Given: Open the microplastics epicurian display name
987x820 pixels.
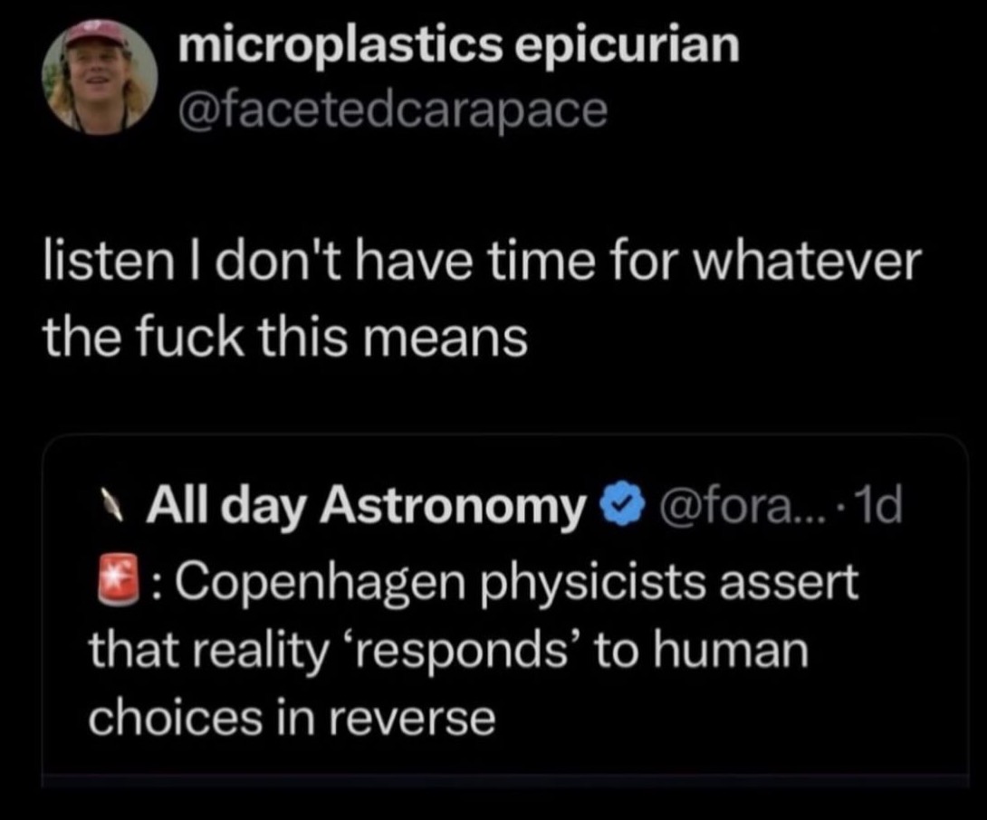Looking at the screenshot, I should pos(459,46).
